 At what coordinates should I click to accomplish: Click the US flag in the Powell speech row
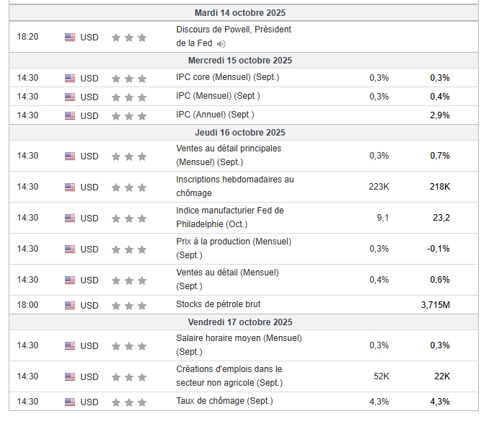point(70,37)
